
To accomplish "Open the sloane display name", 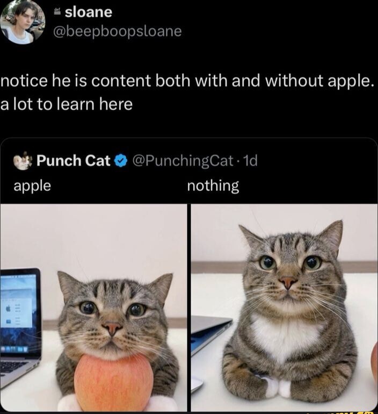I will tap(89, 12).
